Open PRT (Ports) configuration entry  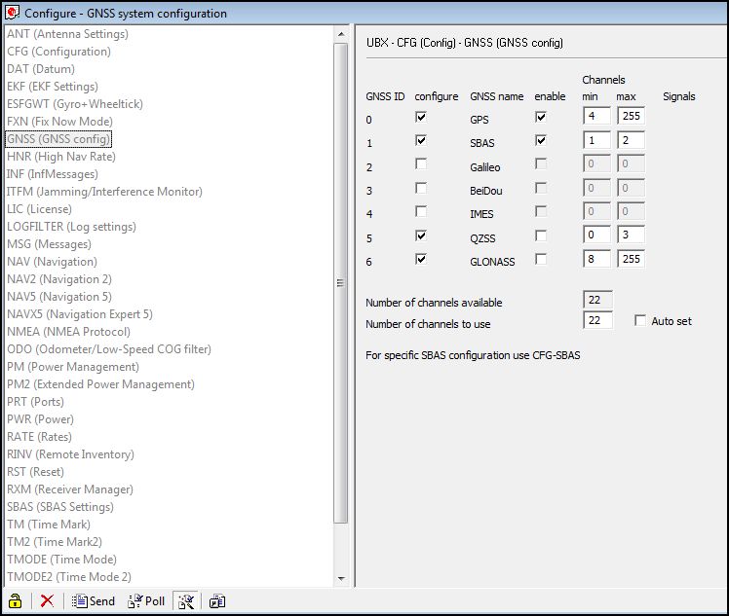coord(35,402)
